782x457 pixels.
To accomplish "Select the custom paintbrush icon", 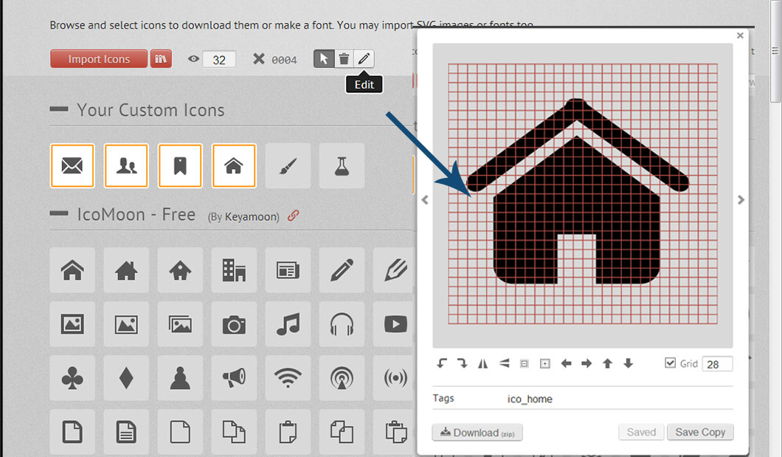I will tap(288, 165).
